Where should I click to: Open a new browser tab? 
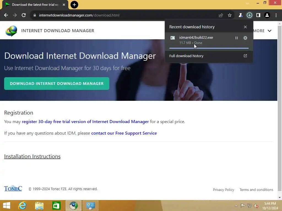74,5
